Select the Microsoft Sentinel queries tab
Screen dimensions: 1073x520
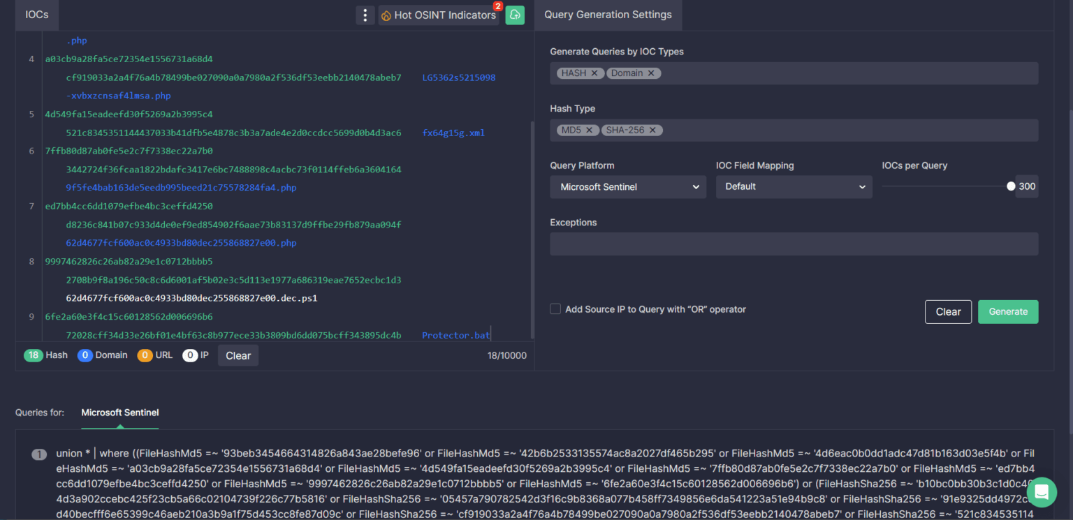(119, 413)
